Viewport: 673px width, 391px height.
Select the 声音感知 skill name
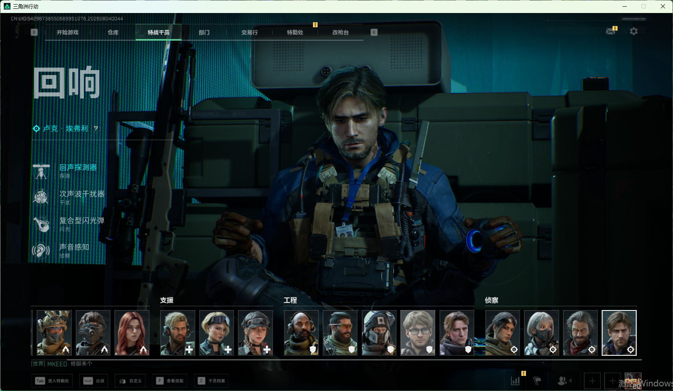click(x=74, y=247)
